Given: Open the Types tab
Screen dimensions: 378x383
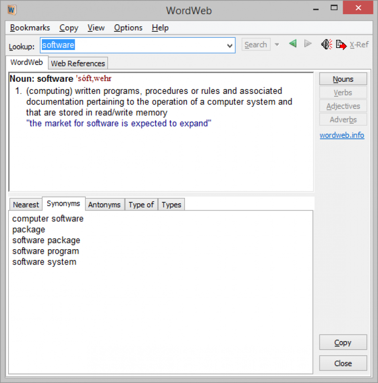Looking at the screenshot, I should 171,205.
